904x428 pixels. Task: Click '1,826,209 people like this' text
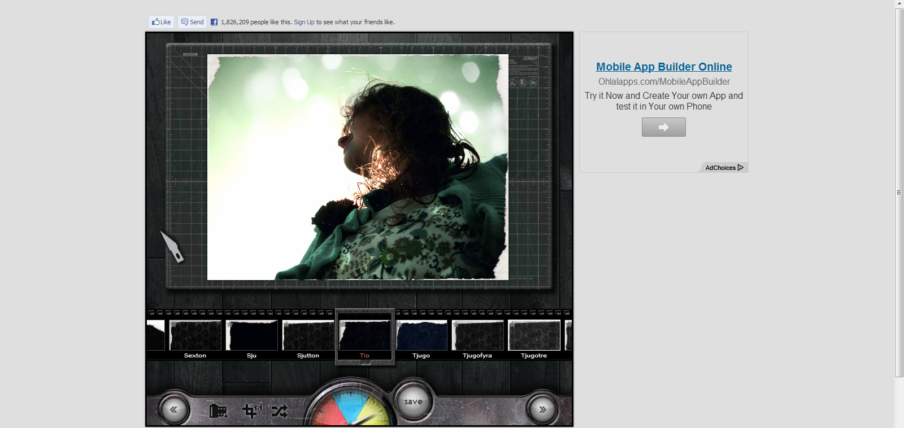click(256, 22)
